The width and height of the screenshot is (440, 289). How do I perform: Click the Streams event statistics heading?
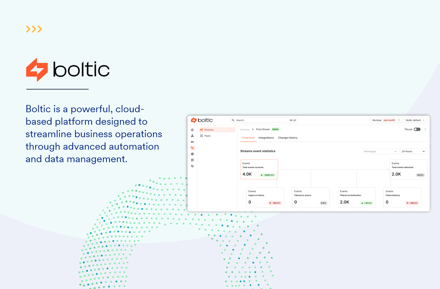pyautogui.click(x=258, y=151)
